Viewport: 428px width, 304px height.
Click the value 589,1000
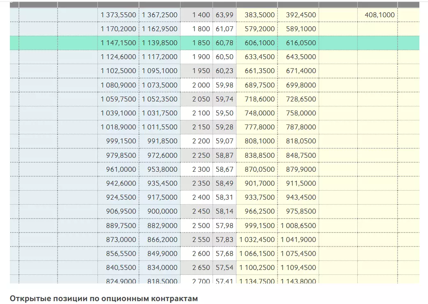pos(301,29)
